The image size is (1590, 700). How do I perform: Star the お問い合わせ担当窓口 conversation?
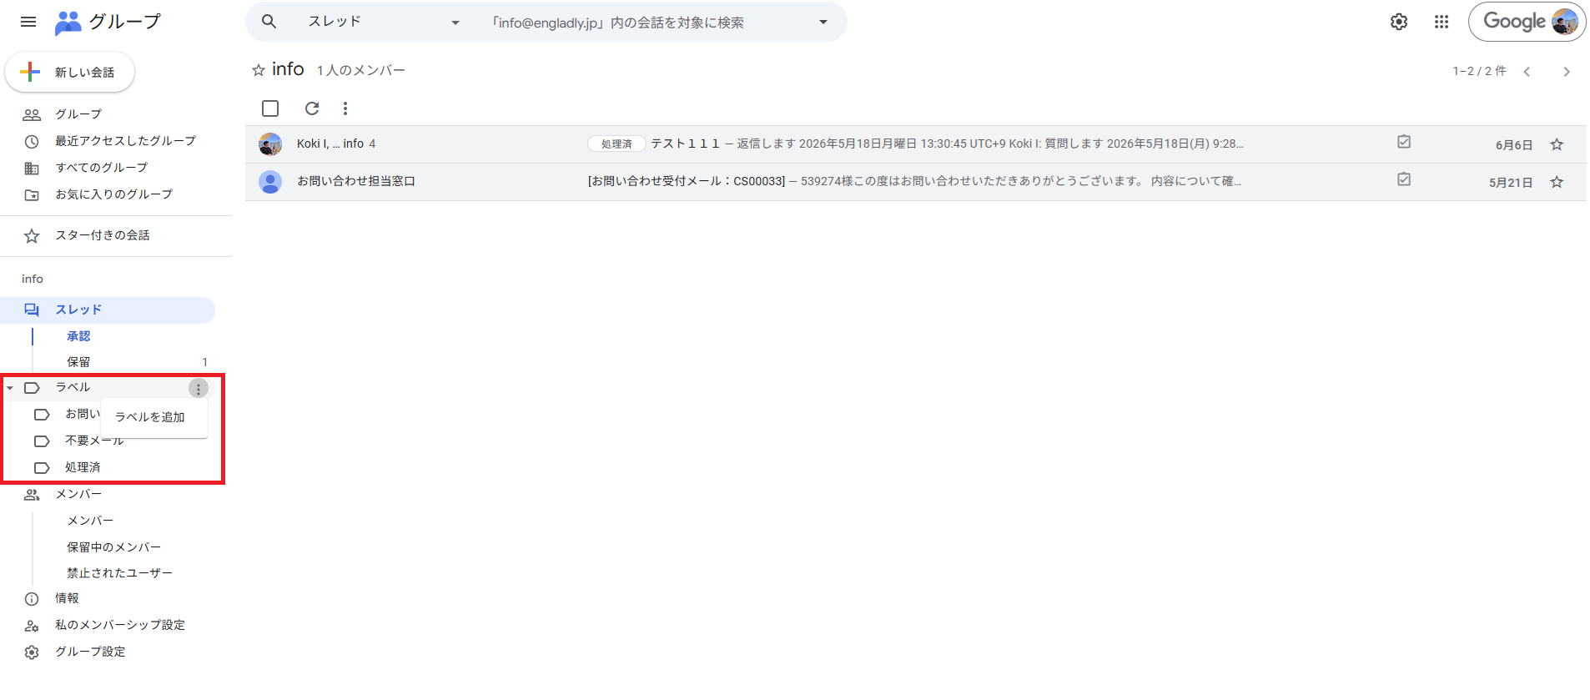tap(1557, 182)
